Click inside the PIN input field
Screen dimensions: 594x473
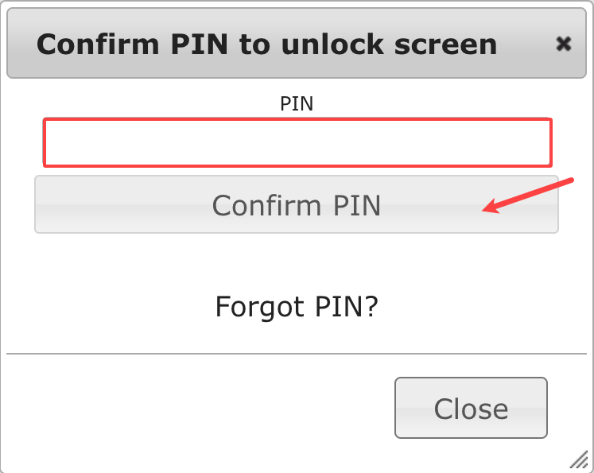pos(297,142)
